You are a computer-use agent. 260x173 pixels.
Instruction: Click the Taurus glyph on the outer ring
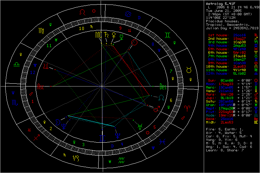(189, 70)
